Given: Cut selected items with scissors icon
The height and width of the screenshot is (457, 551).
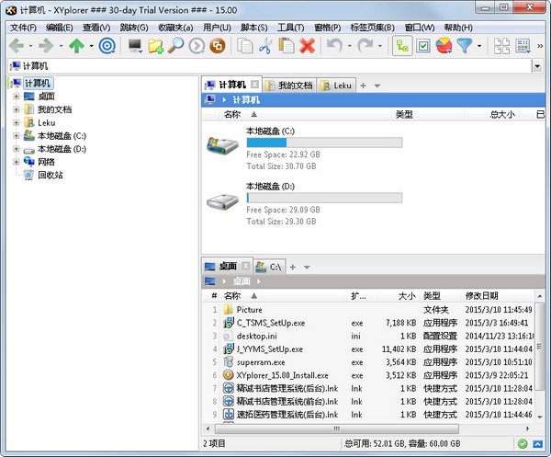Looking at the screenshot, I should 265,46.
